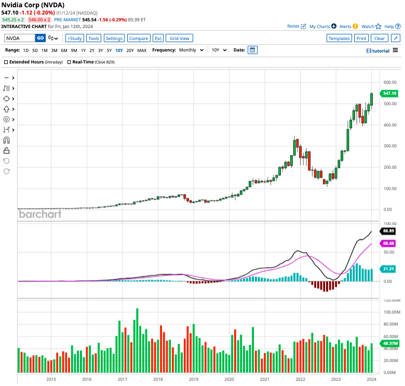Enable the Extended Hours checkbox

[6, 62]
